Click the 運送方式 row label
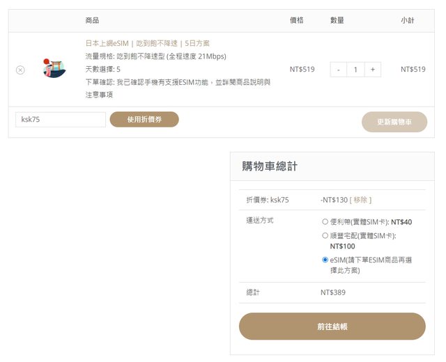Image resolution: width=446 pixels, height=362 pixels. click(x=260, y=221)
